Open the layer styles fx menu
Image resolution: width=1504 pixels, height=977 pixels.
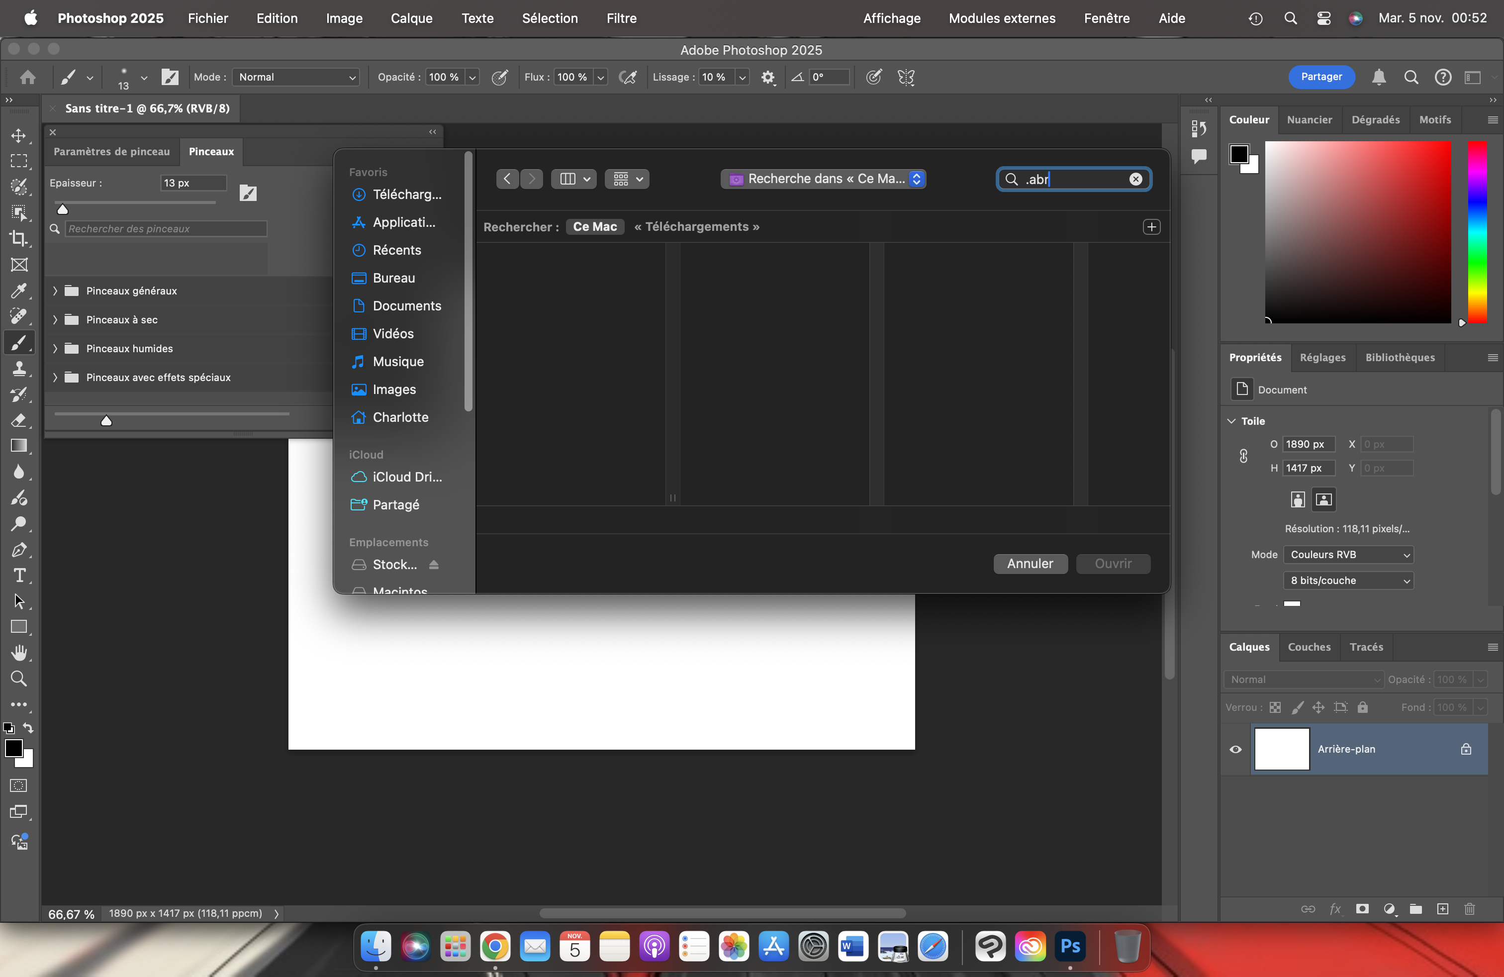(x=1336, y=909)
